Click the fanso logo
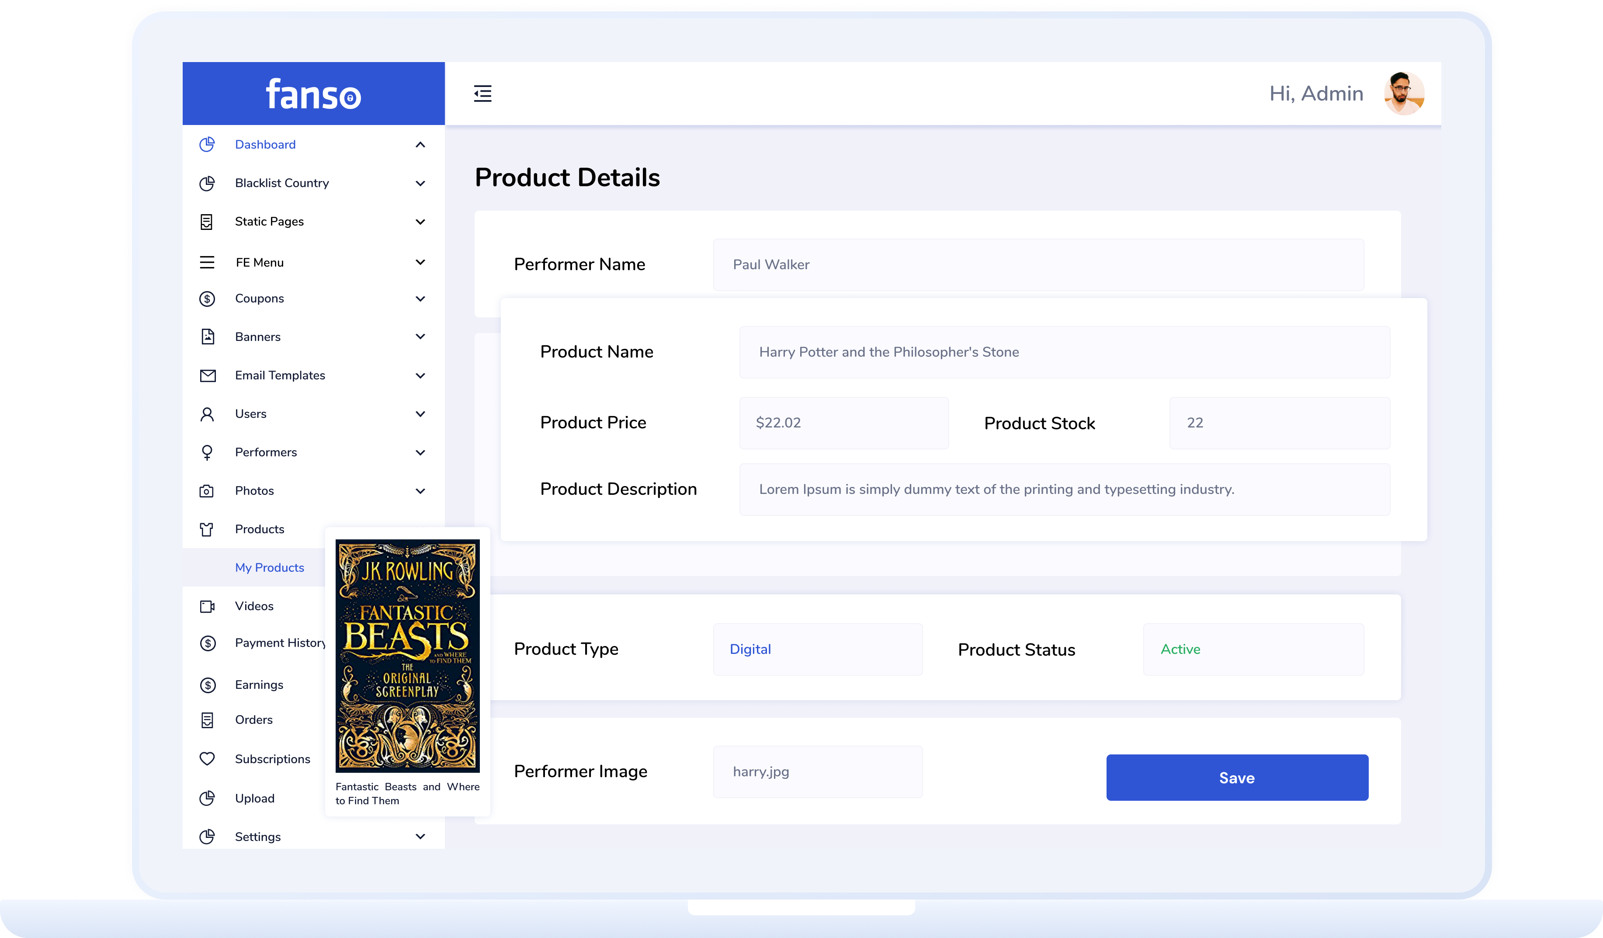 click(313, 94)
